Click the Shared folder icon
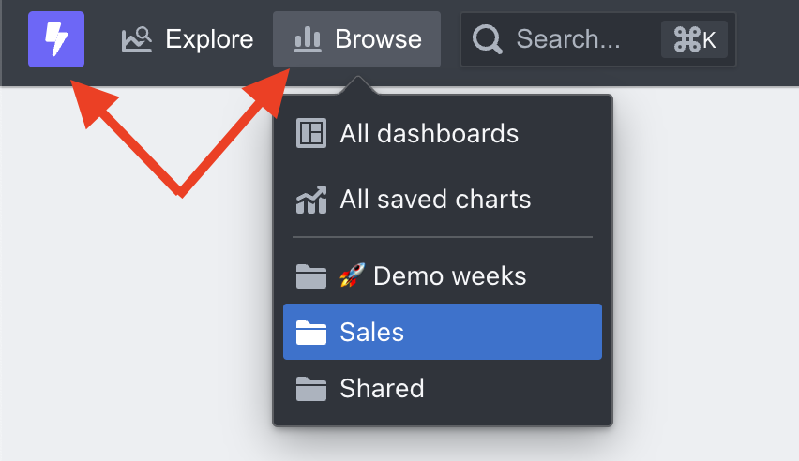The height and width of the screenshot is (461, 799). point(310,389)
